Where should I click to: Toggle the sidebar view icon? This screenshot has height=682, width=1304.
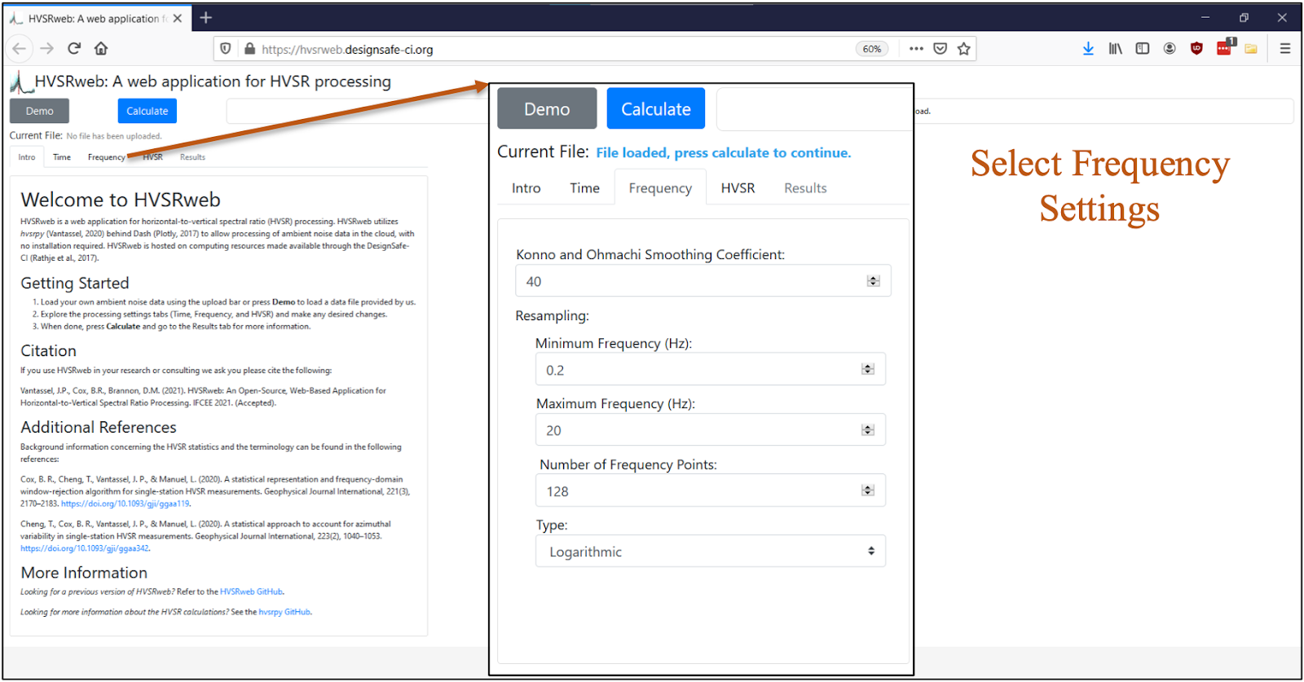(x=1143, y=49)
